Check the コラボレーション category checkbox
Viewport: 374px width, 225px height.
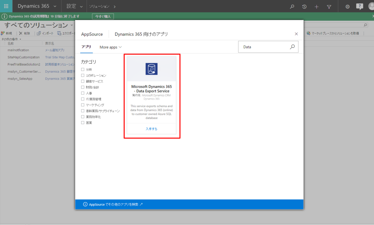pyautogui.click(x=83, y=75)
